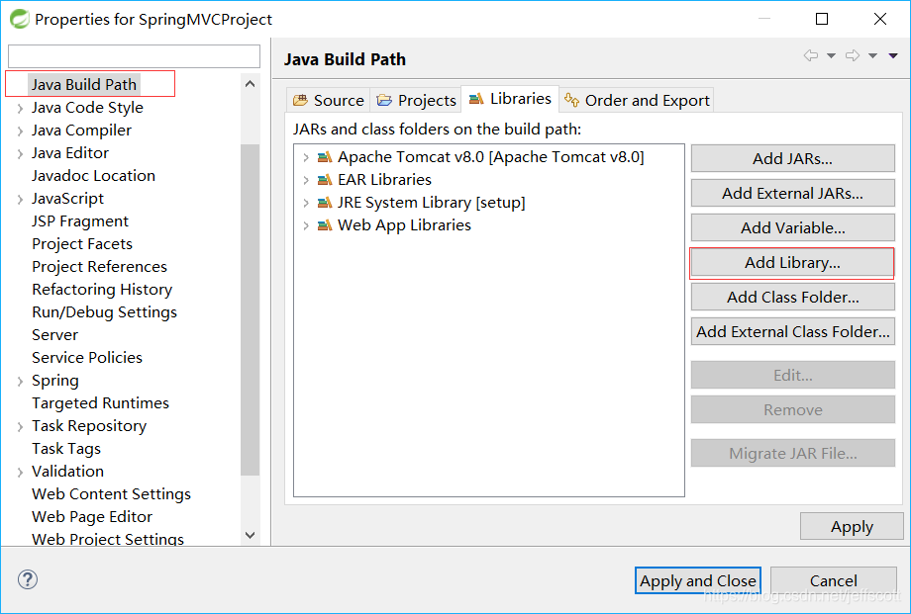Cancel the properties dialog
The image size is (911, 614).
pos(833,580)
